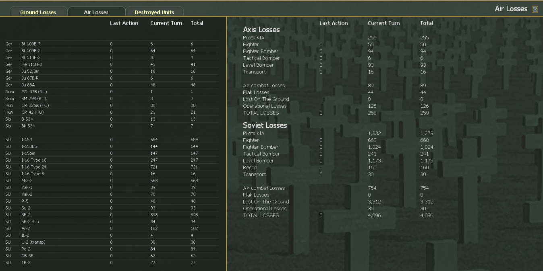
Task: Select the Yak-1 aircraft entry
Action: click(x=26, y=187)
